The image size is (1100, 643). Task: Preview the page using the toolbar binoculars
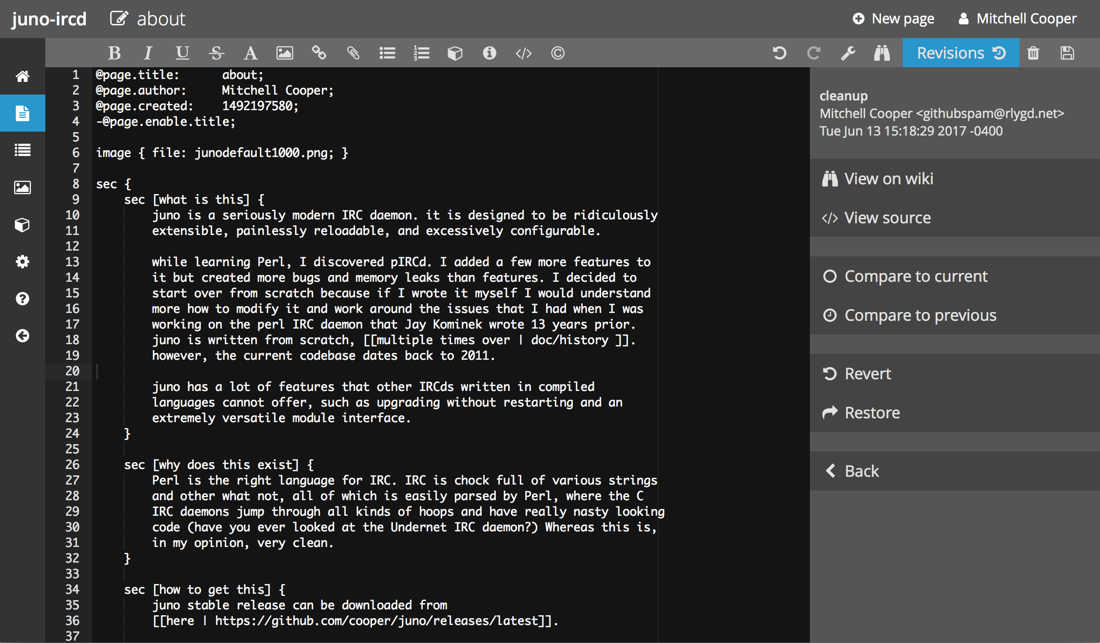click(882, 53)
